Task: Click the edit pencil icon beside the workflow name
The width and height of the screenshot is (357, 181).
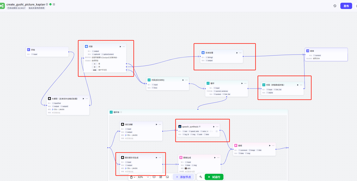Action: coord(54,4)
